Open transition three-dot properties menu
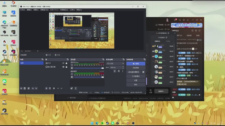The image size is (225, 126). coord(123,71)
